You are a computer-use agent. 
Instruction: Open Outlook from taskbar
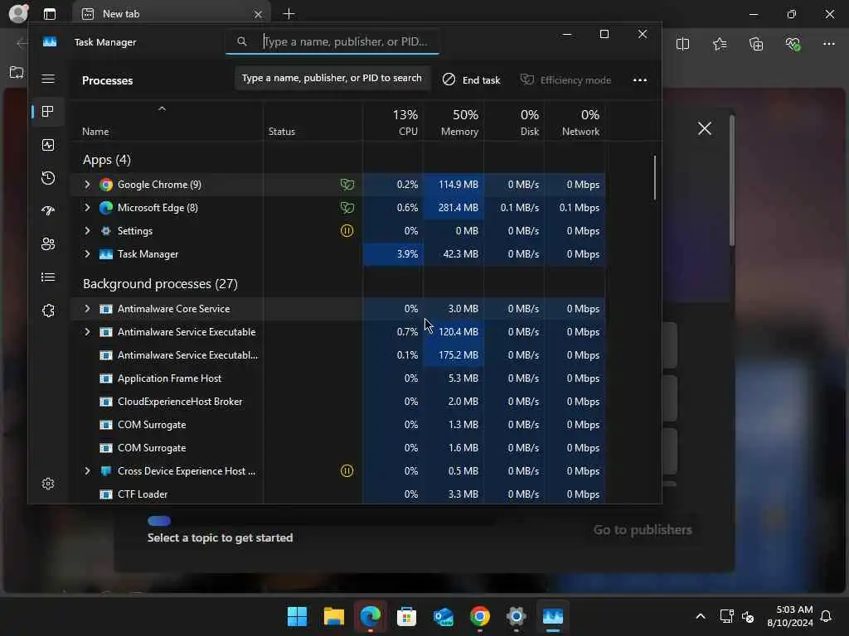pos(444,616)
